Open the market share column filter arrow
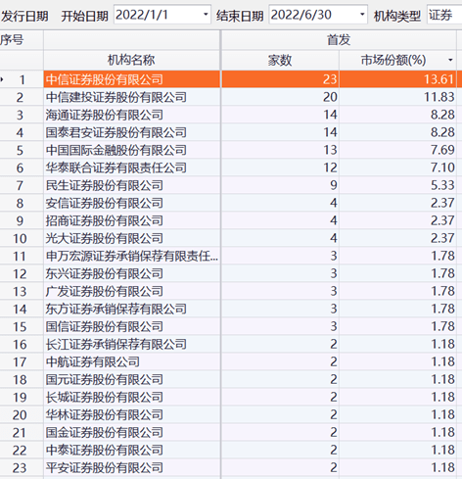Screen dimensions: 462x479 450,60
